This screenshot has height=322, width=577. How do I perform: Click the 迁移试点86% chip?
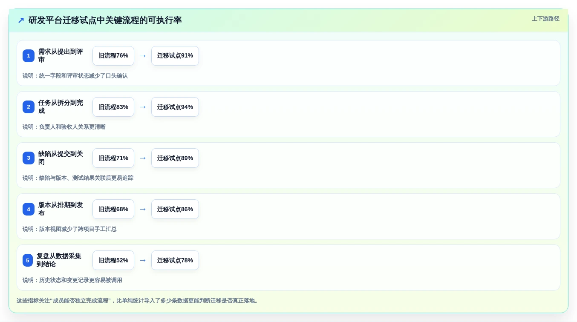175,209
